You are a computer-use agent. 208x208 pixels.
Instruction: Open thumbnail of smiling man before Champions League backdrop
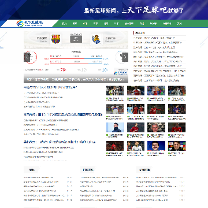click(177, 146)
